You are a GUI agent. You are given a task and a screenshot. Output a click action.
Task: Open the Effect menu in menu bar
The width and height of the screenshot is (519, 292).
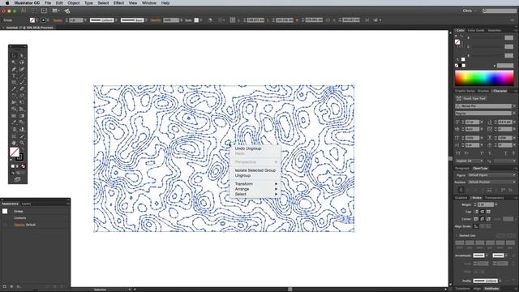tap(118, 2)
